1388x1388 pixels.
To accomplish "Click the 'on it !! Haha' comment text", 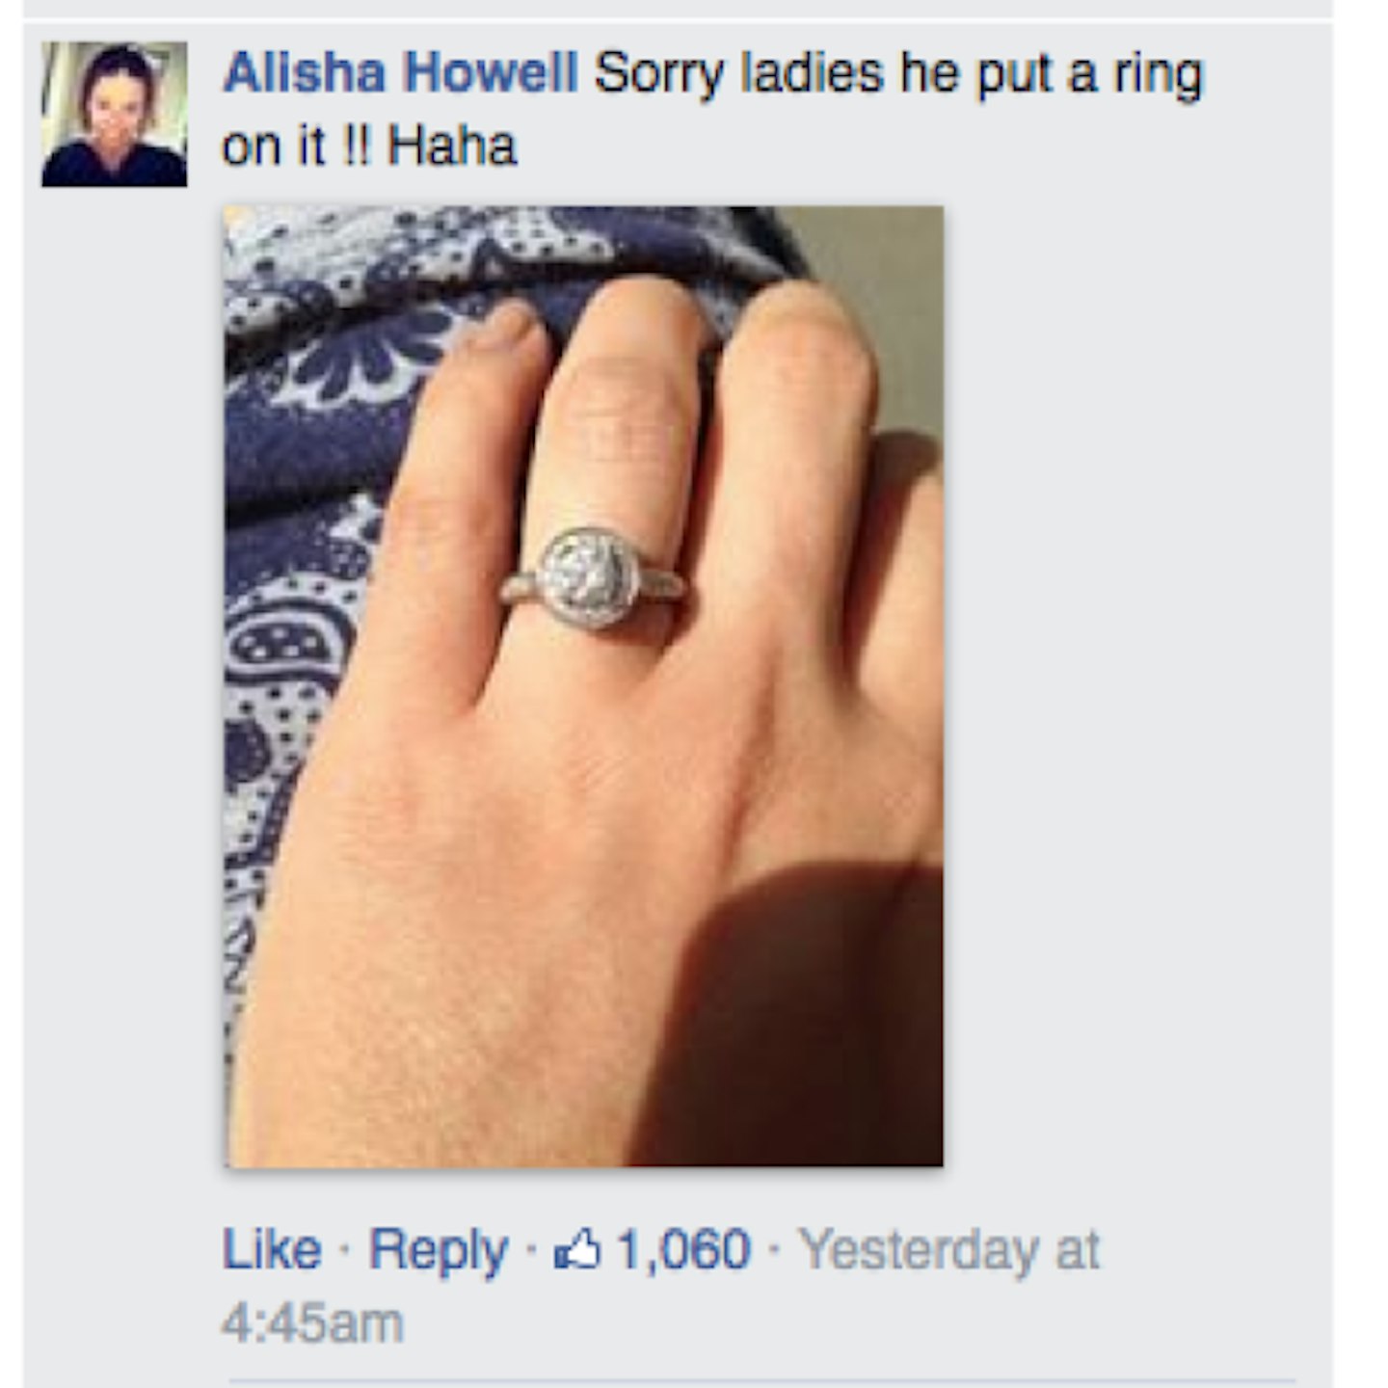I will (x=370, y=147).
